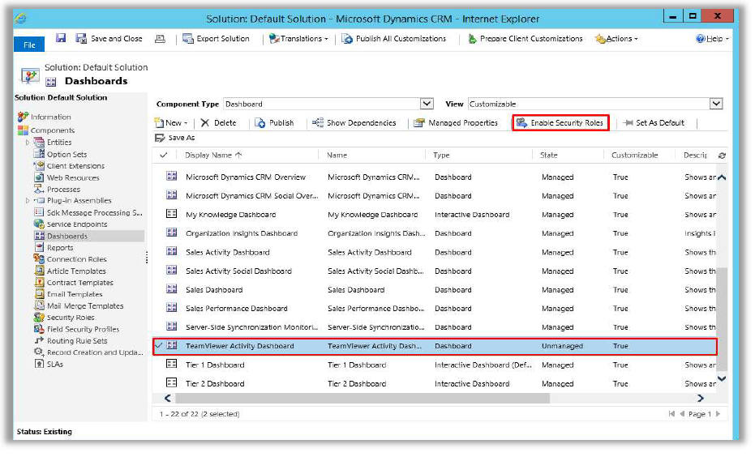This screenshot has width=755, height=461.
Task: Click Show Dependencies icon
Action: [x=318, y=123]
